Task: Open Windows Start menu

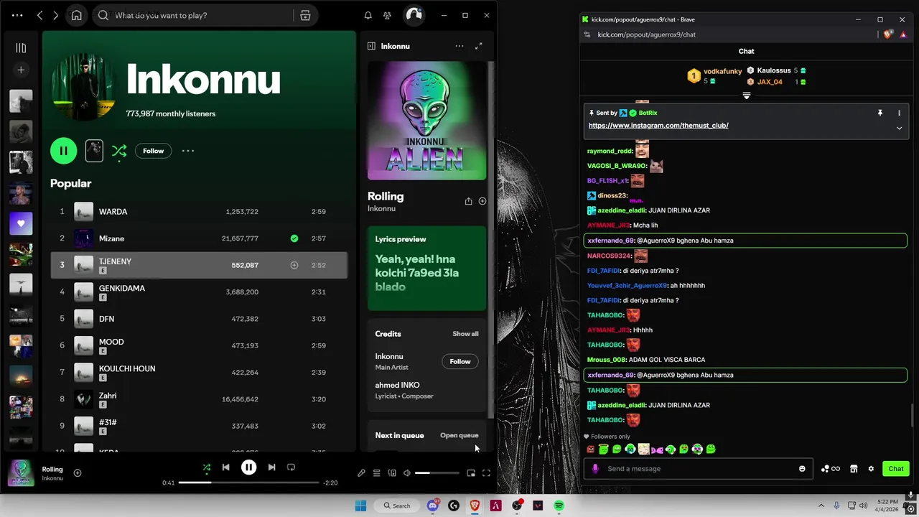Action: pos(360,506)
